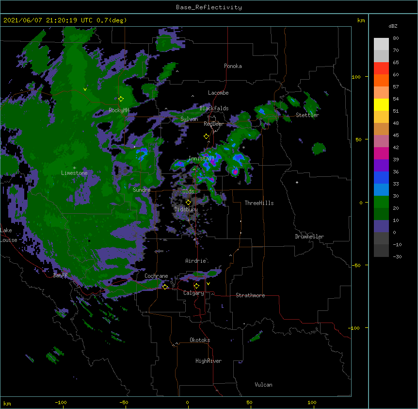Click the asterisk marker east of Innisfail storms
This screenshot has height=409, width=418.
click(243, 147)
